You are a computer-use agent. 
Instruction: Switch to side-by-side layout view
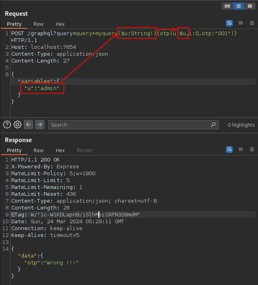point(227,6)
